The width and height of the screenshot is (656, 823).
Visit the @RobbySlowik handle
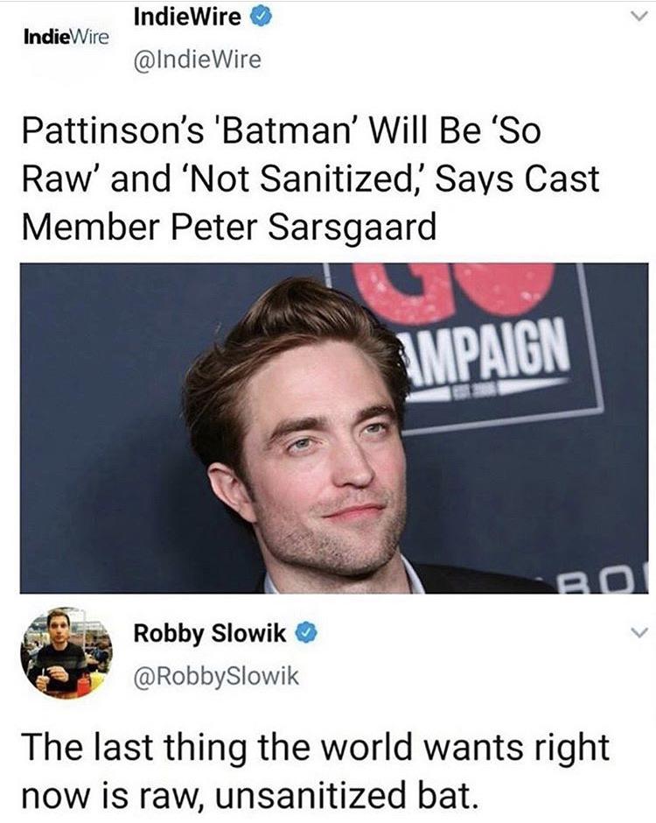[217, 676]
